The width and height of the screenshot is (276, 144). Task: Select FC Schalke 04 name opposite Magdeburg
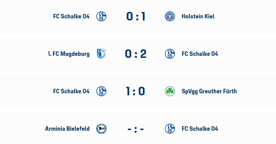pos(200,54)
